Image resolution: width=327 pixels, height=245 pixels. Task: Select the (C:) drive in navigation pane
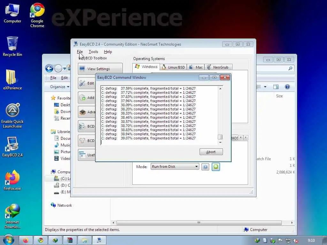pyautogui.click(x=62, y=179)
